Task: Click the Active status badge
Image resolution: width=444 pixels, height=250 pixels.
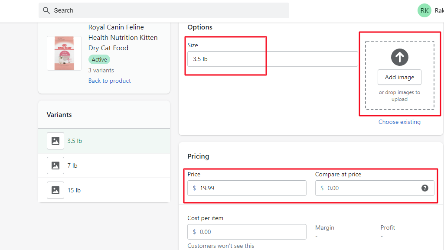Action: (x=99, y=59)
